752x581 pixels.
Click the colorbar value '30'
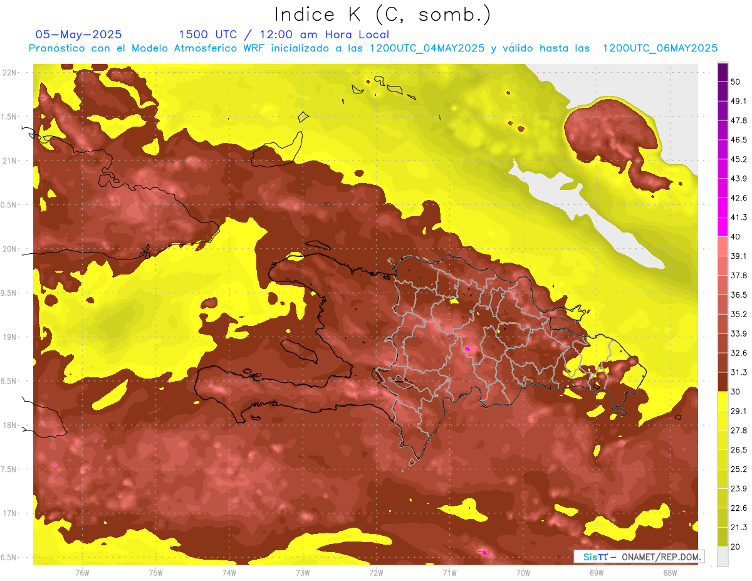pyautogui.click(x=736, y=392)
